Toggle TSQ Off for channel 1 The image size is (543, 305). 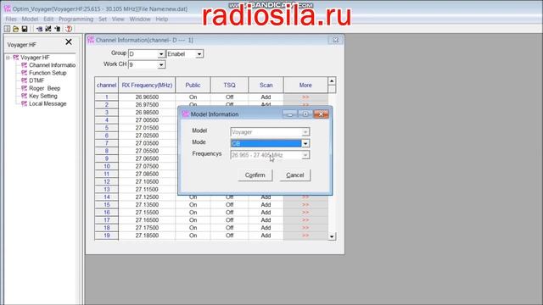coord(229,97)
